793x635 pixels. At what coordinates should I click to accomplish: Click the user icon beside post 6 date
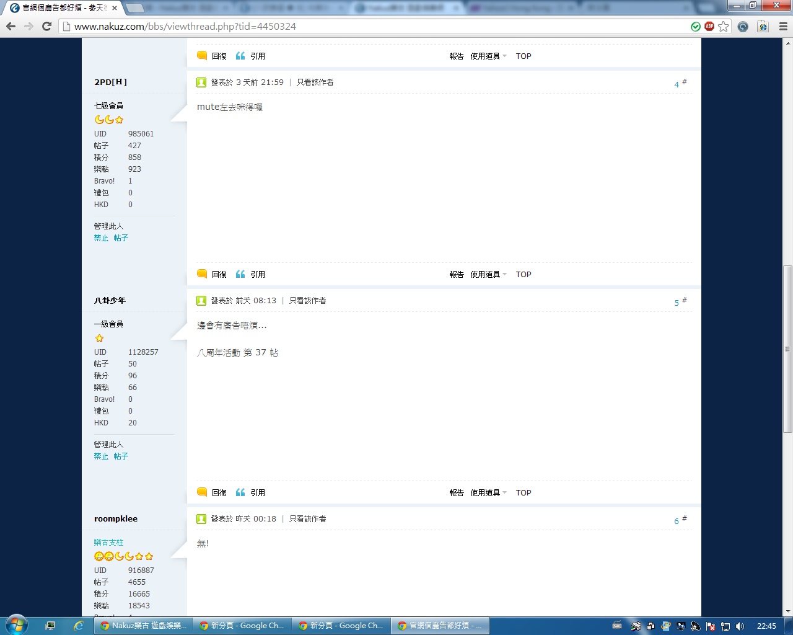pos(201,519)
